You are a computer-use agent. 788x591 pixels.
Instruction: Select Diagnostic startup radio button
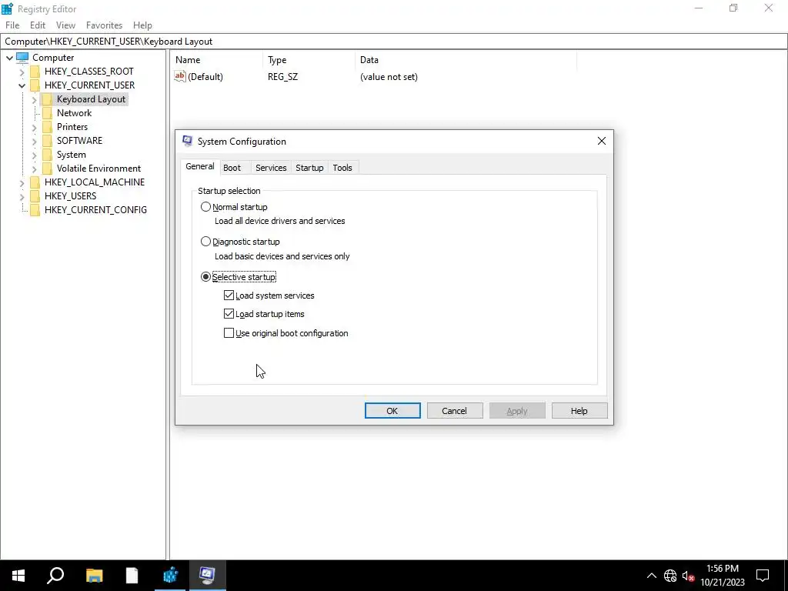(205, 242)
